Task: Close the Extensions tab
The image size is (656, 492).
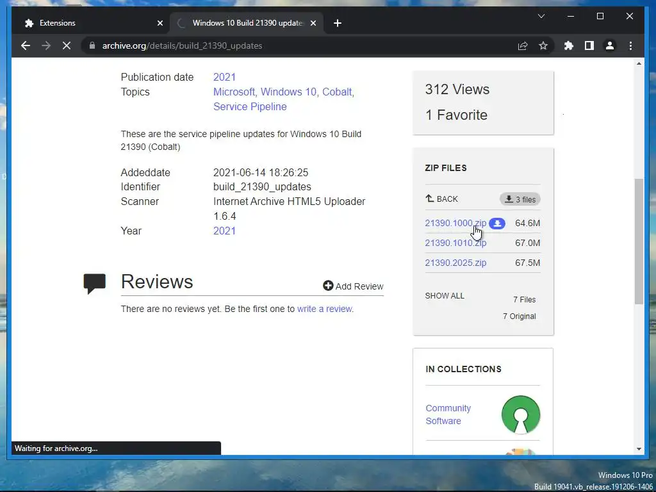Action: point(160,23)
